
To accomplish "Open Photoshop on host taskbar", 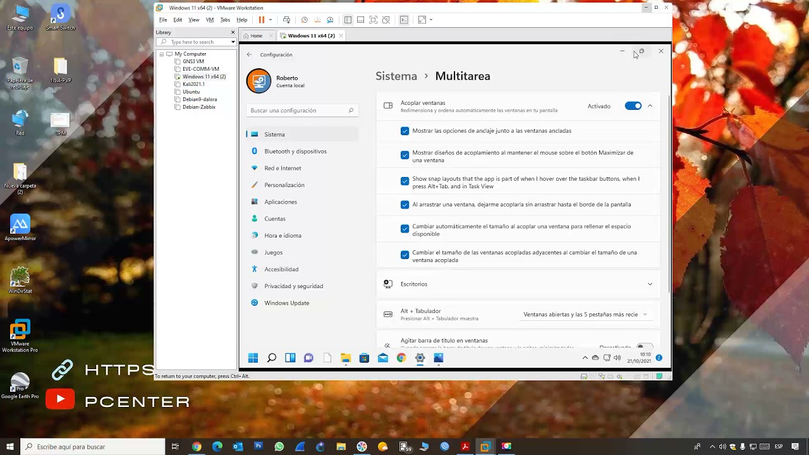I will point(259,446).
